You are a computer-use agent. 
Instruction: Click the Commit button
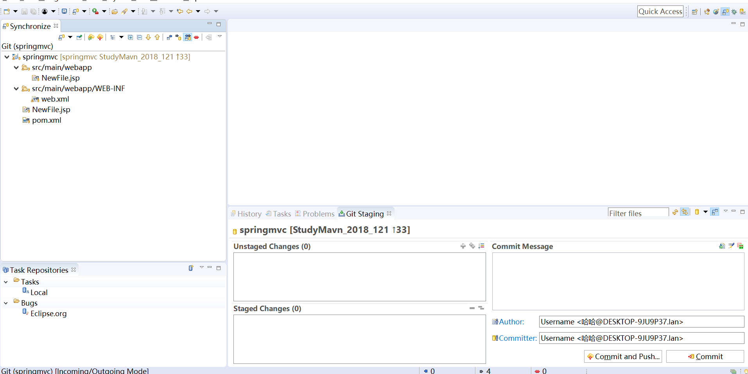point(705,356)
